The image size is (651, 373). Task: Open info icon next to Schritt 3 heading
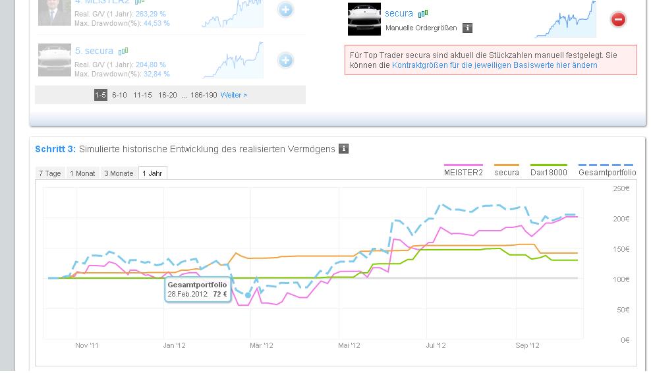343,149
